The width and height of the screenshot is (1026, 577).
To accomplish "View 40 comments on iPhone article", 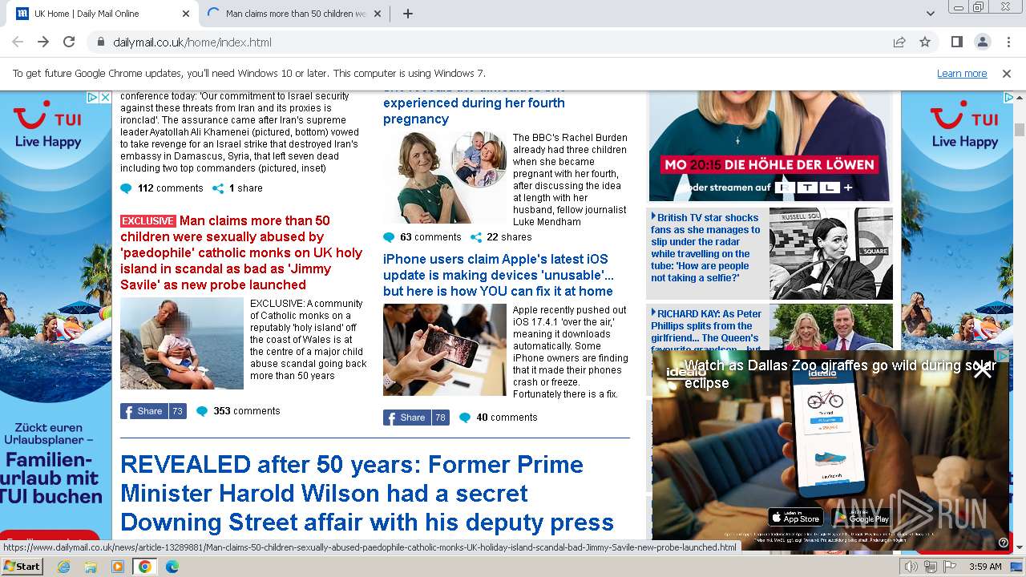I will [x=498, y=418].
